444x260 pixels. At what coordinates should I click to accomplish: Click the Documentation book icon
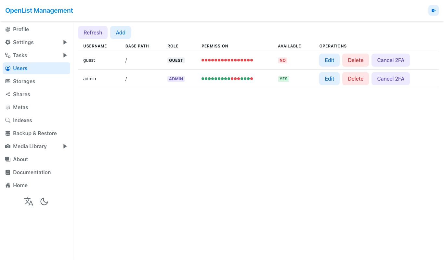click(8, 172)
